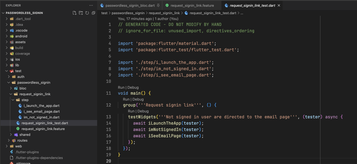357x164 pixels.
Task: Click the coverage folder icon
Action: coord(12,53)
